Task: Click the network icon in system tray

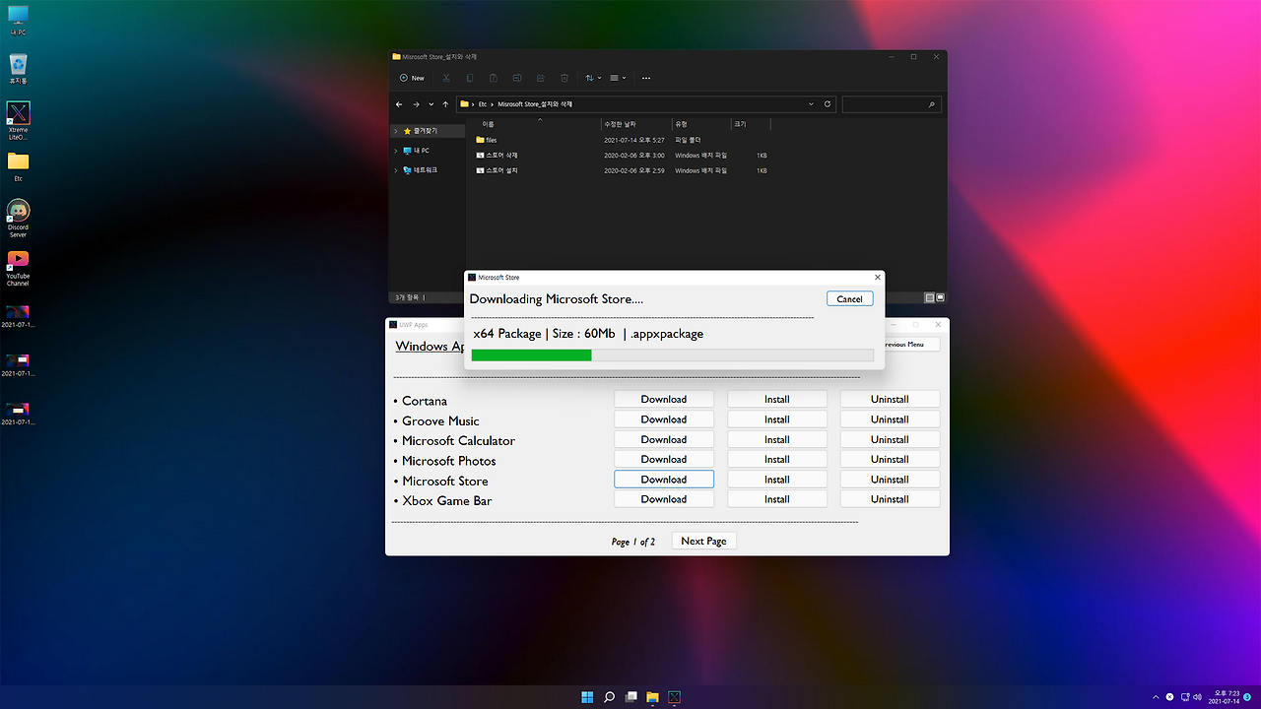Action: (1184, 697)
